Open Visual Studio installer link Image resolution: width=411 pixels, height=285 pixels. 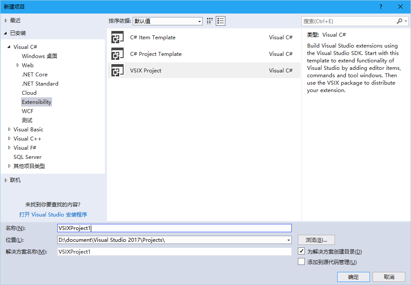pyautogui.click(x=53, y=215)
